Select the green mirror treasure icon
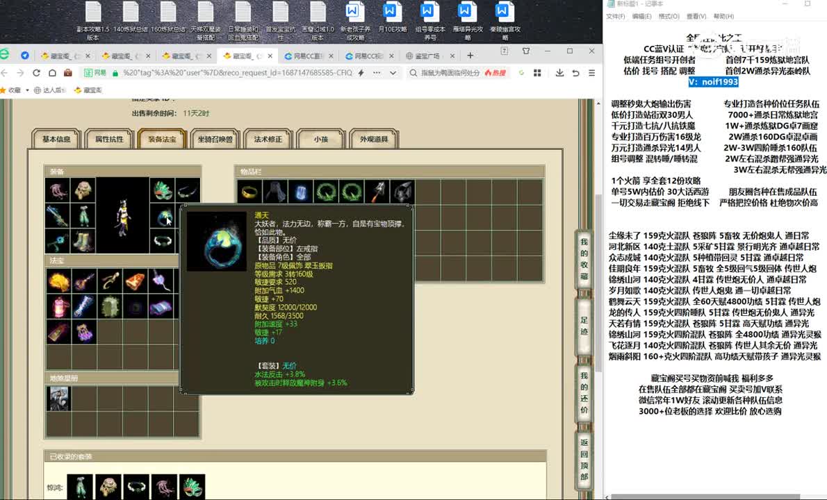This screenshot has height=500, width=827. coord(110,307)
